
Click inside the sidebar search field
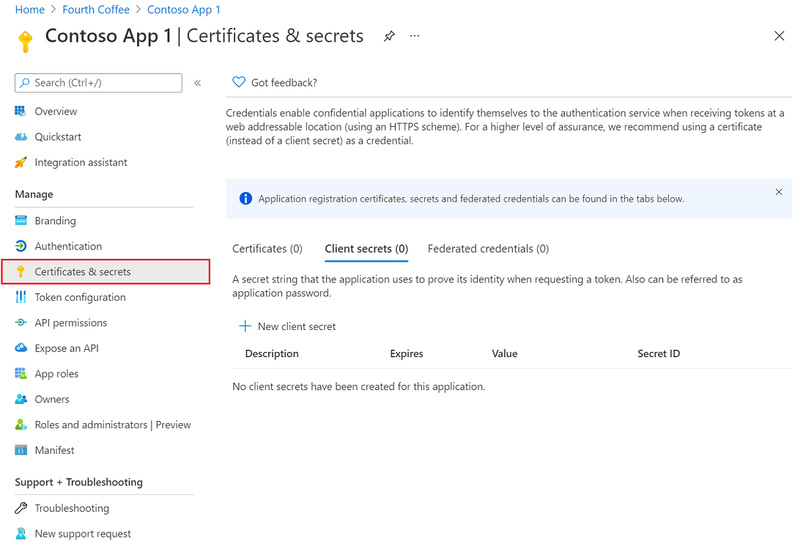98,83
